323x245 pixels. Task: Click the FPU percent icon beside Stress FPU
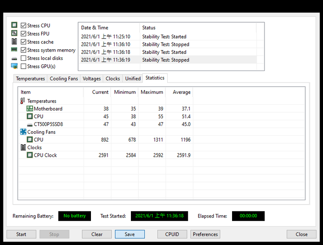coord(14,34)
